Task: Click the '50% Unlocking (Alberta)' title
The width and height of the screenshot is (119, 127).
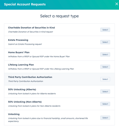Action: 22,90
